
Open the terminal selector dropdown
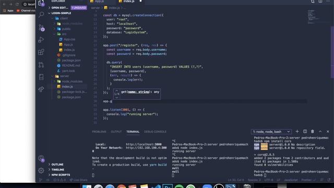coord(271,132)
